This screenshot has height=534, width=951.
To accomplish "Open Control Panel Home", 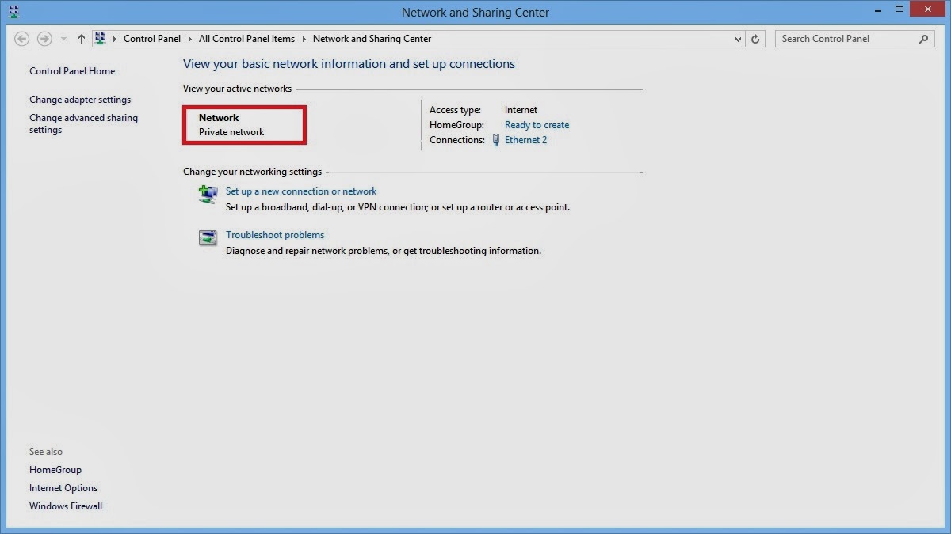I will click(x=72, y=71).
